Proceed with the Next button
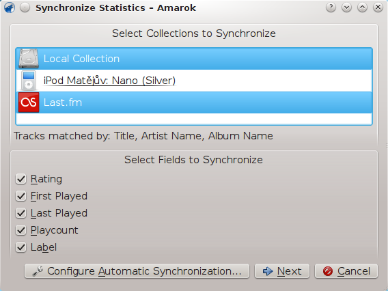 (x=282, y=271)
